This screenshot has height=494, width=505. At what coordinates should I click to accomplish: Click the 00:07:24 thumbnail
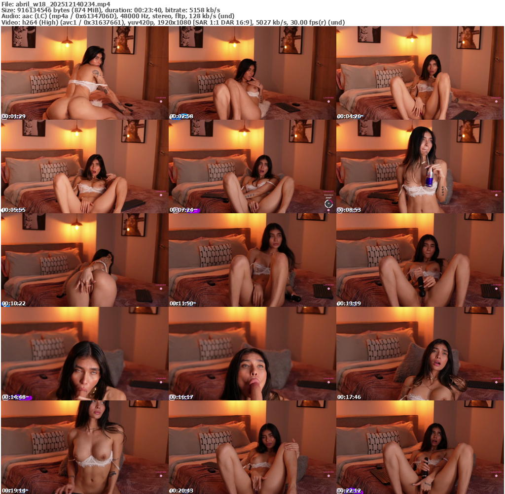252,166
